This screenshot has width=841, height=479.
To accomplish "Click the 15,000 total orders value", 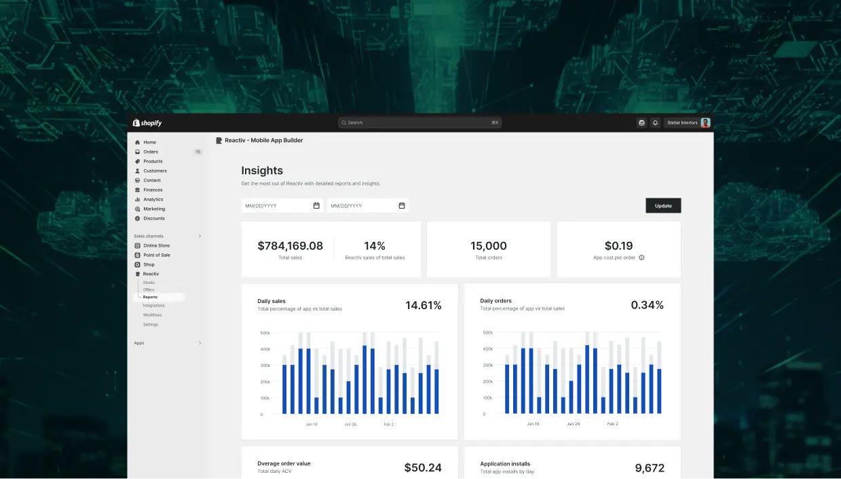I will pos(489,246).
